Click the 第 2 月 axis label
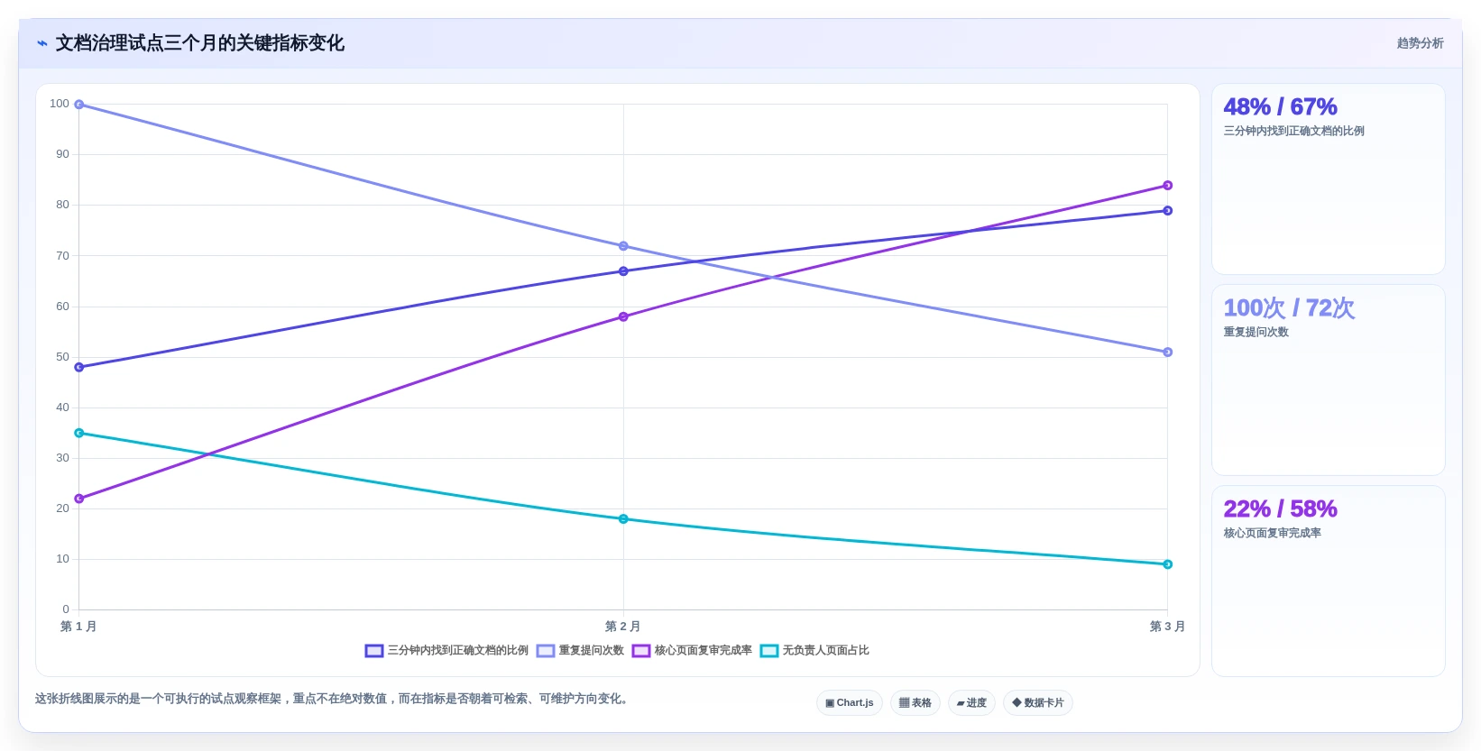1481x751 pixels. click(x=623, y=627)
